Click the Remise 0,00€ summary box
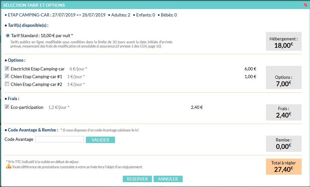Viewport: 310px width, 187px height. [283, 143]
